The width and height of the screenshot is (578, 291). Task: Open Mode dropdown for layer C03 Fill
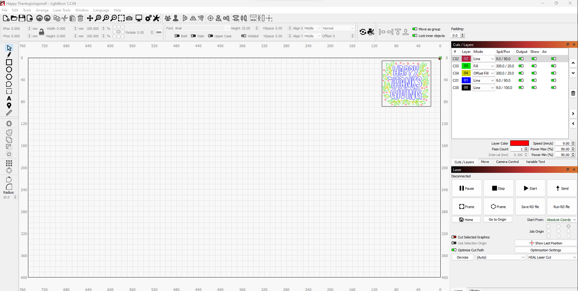point(483,65)
